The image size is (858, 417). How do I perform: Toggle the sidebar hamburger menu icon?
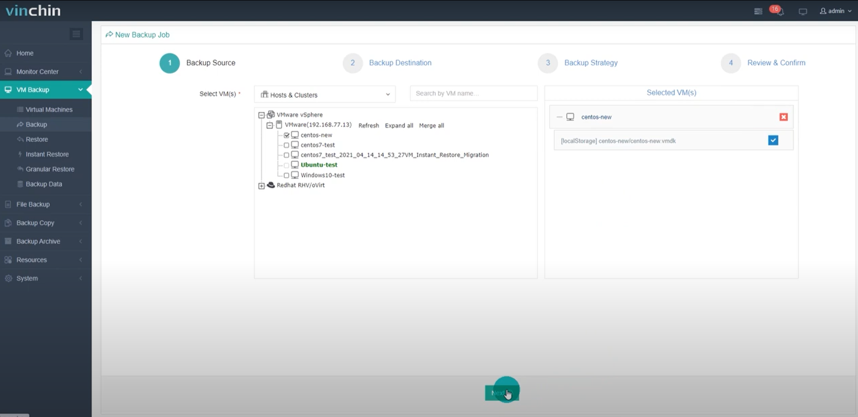click(x=76, y=34)
